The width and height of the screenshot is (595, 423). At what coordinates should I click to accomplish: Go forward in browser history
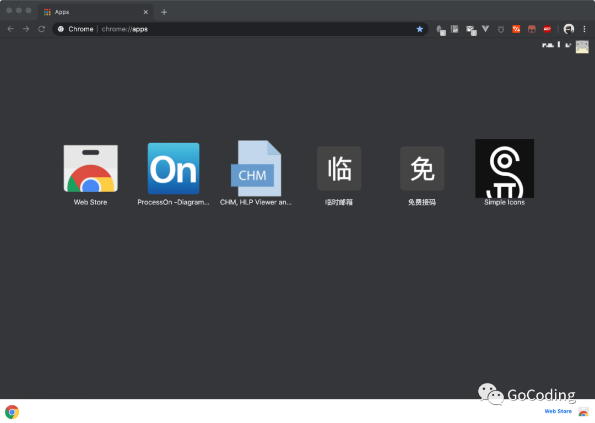pyautogui.click(x=26, y=29)
